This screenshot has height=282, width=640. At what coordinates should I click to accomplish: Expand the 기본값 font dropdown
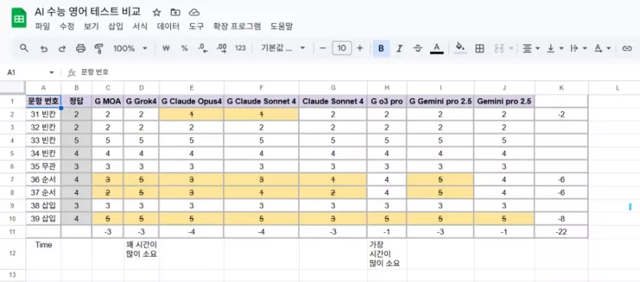[x=284, y=48]
